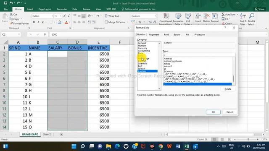This screenshot has height=151, width=269.
Task: Click the Undo arrow
Action: tap(11, 3)
